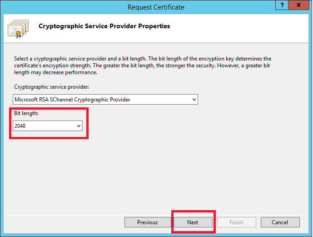The height and width of the screenshot is (237, 313).
Task: Click the greyed-out Finish button
Action: point(236,222)
